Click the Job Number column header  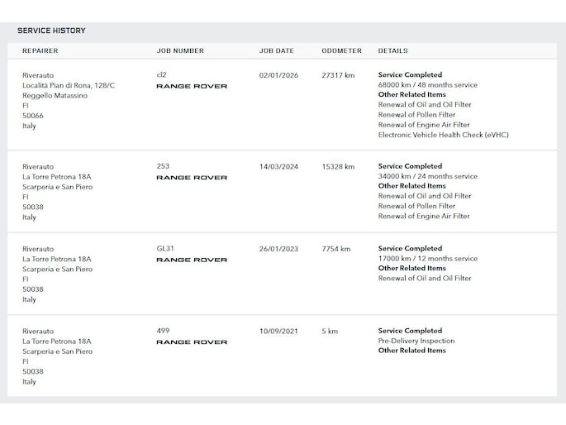click(180, 51)
